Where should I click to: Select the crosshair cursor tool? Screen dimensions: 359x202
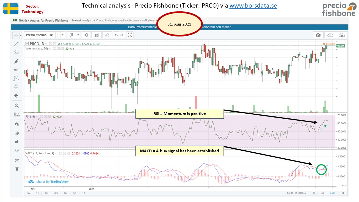click(x=16, y=35)
